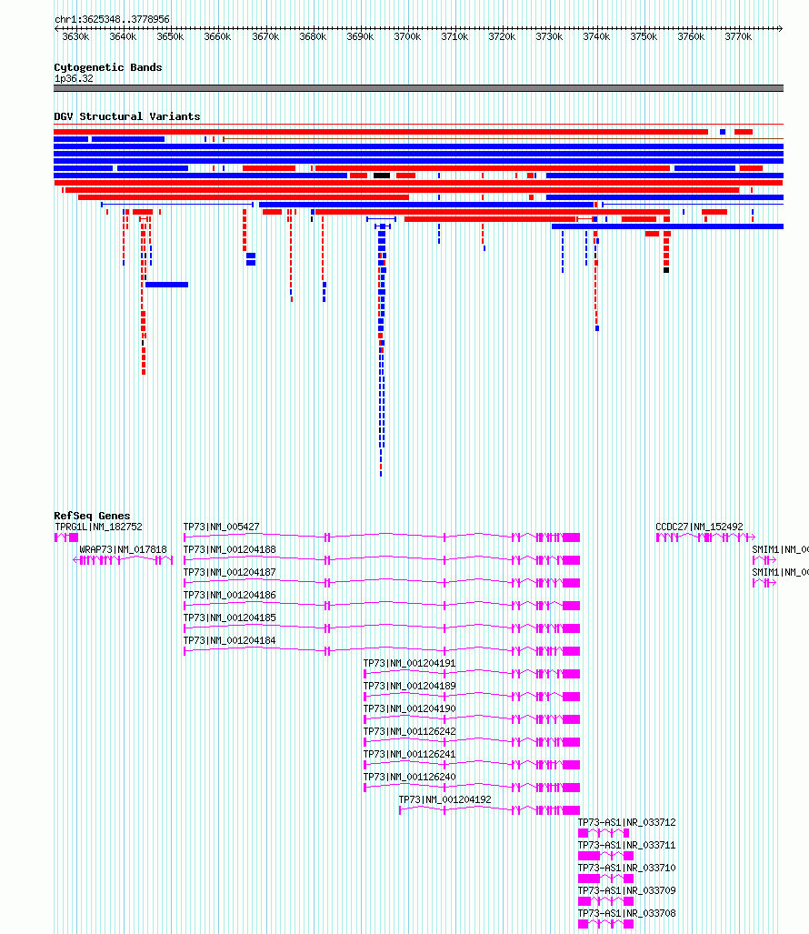This screenshot has width=809, height=934.
Task: Select the CCDC27|NM_152492 gene label
Action: coord(699,527)
